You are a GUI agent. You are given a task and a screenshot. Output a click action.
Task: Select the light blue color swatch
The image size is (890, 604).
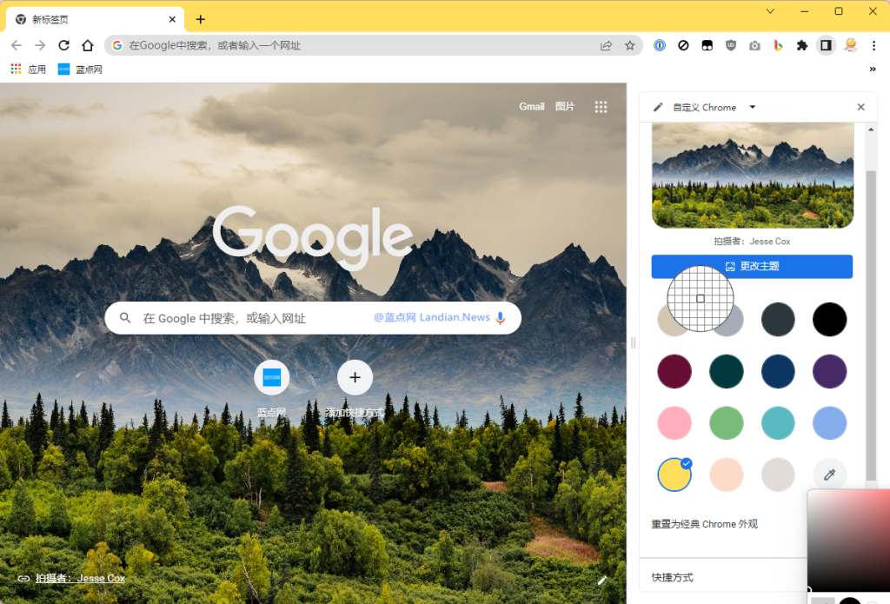click(x=830, y=423)
